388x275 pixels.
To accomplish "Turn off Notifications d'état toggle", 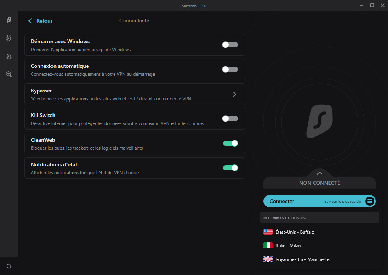I will (230, 168).
